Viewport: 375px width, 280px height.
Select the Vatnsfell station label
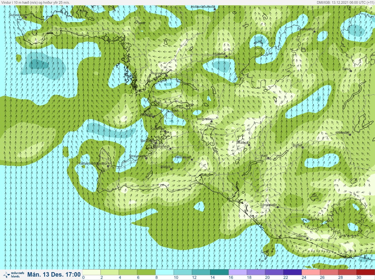coord(343,133)
